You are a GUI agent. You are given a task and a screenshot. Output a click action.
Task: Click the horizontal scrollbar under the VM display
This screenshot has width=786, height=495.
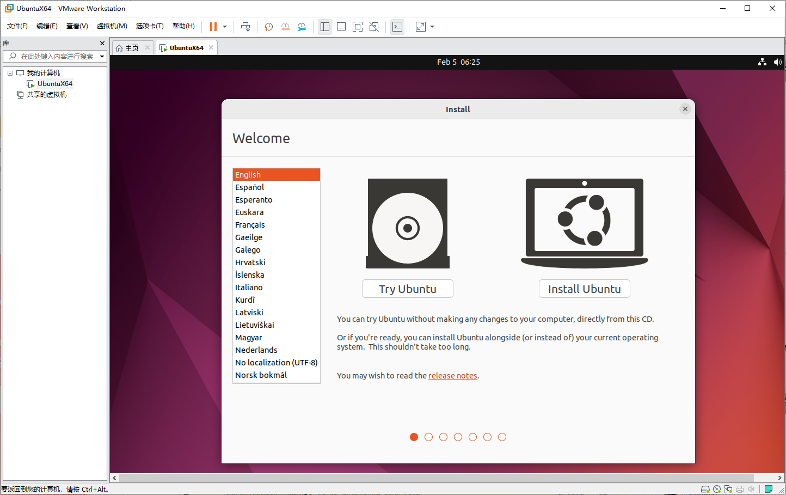click(436, 478)
